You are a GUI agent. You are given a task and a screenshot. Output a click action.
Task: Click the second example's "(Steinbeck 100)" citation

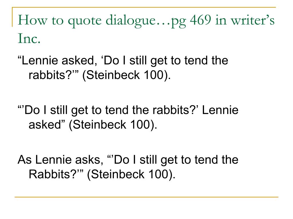pos(113,125)
